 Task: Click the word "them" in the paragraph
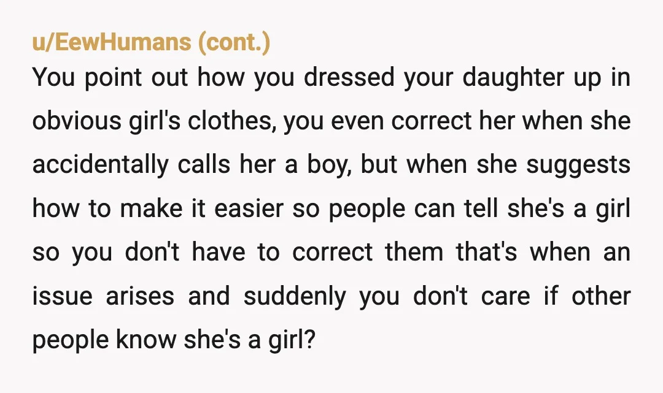pyautogui.click(x=414, y=252)
